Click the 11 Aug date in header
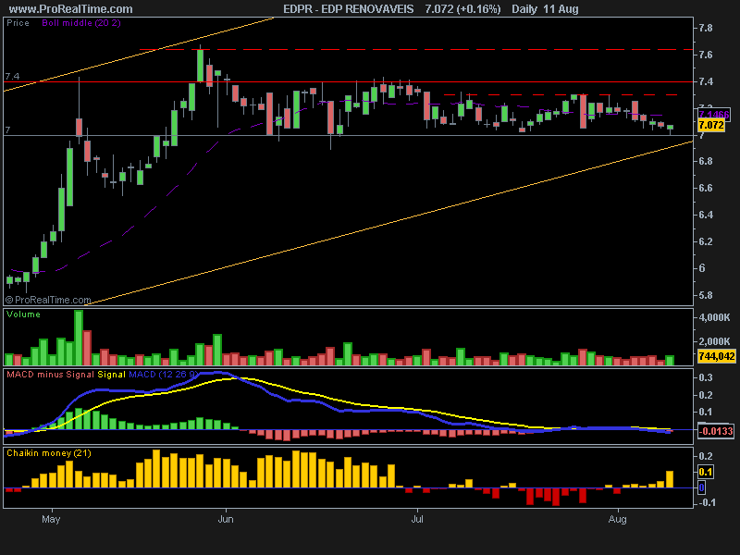 (x=561, y=9)
